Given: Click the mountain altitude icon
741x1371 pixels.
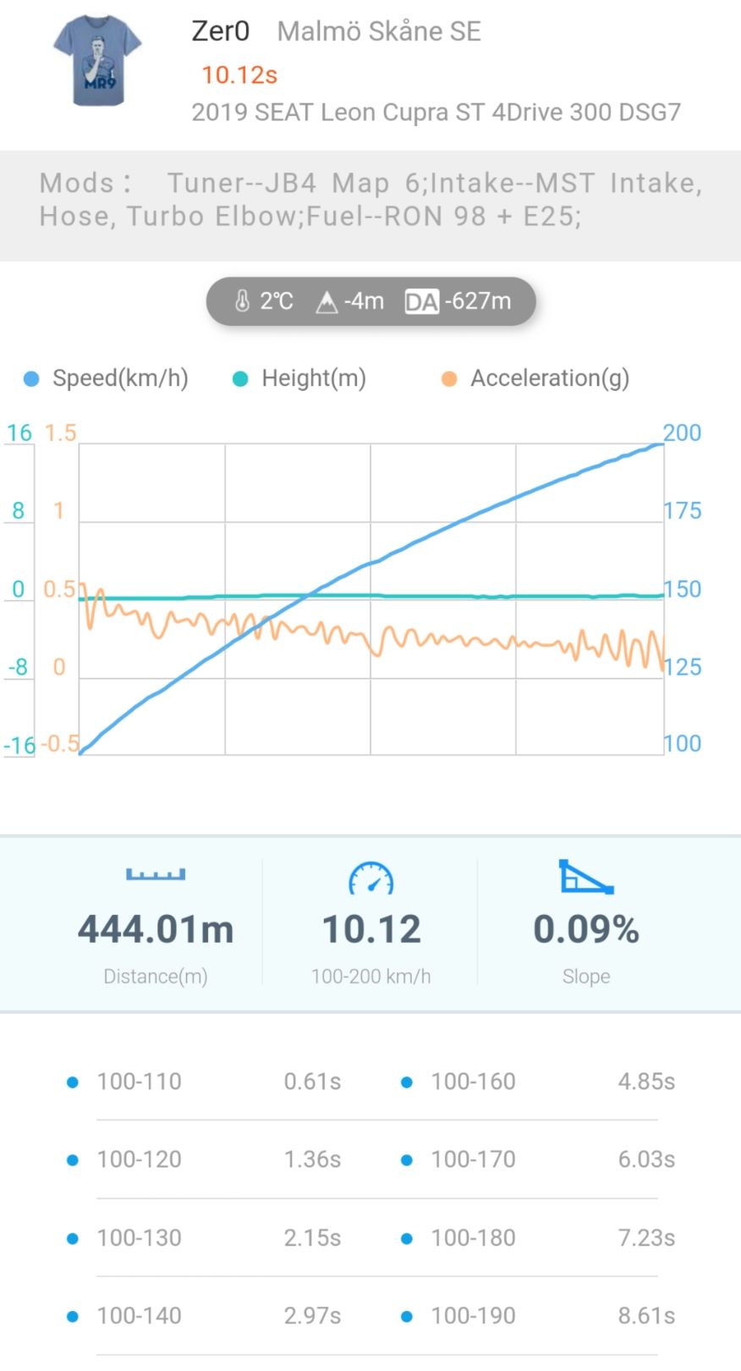Looking at the screenshot, I should point(327,302).
